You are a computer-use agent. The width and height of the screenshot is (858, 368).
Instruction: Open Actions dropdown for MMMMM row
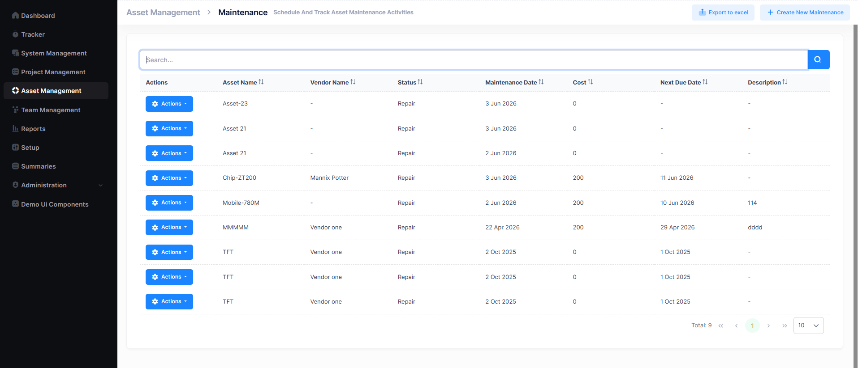pos(169,227)
